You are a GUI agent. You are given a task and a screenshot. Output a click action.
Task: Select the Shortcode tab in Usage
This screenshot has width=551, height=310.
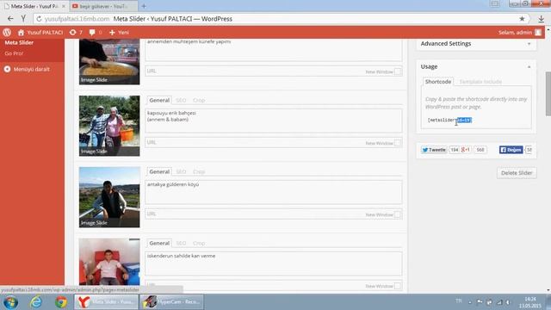click(438, 82)
